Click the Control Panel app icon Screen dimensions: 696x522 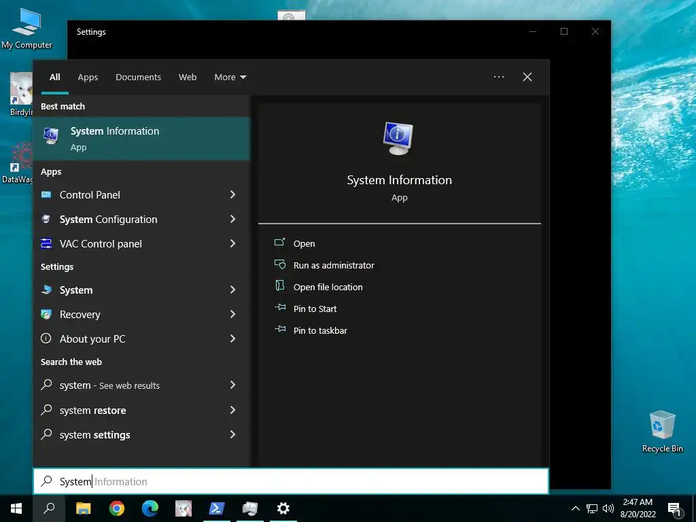(46, 194)
